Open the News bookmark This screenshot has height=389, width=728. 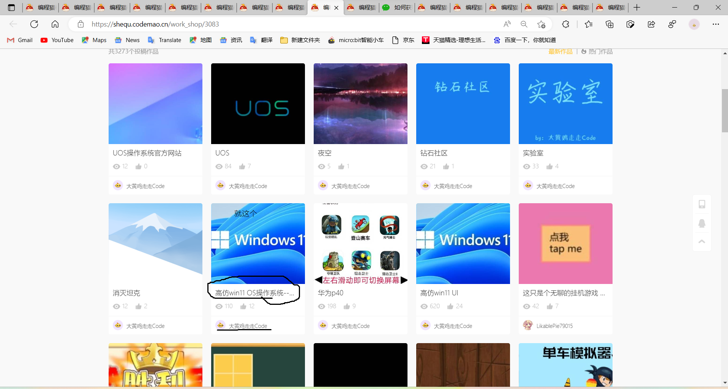[127, 40]
